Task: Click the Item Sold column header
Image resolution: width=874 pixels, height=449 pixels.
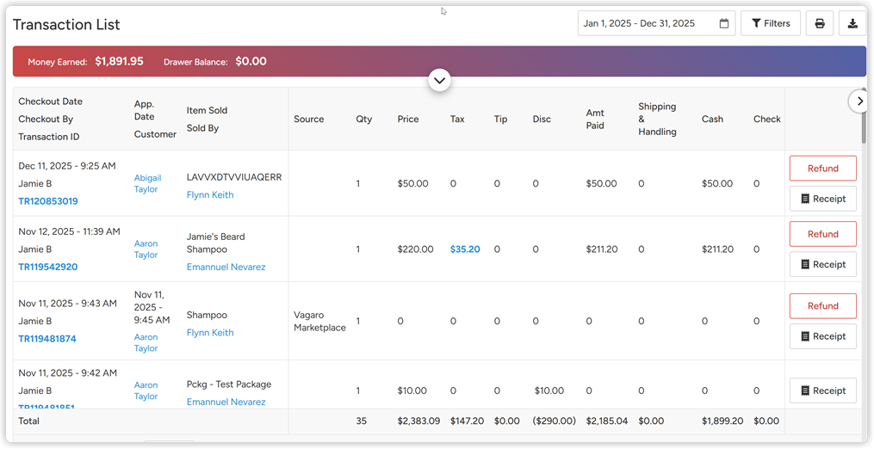Action: coord(207,110)
